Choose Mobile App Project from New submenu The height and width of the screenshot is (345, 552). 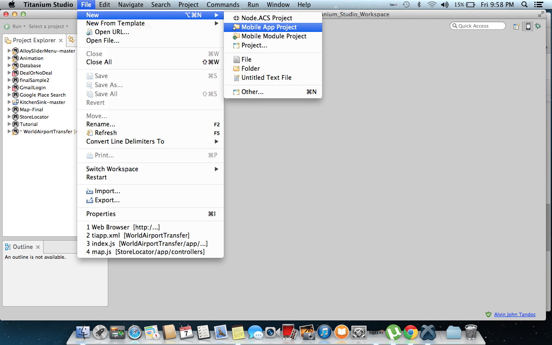coord(273,27)
